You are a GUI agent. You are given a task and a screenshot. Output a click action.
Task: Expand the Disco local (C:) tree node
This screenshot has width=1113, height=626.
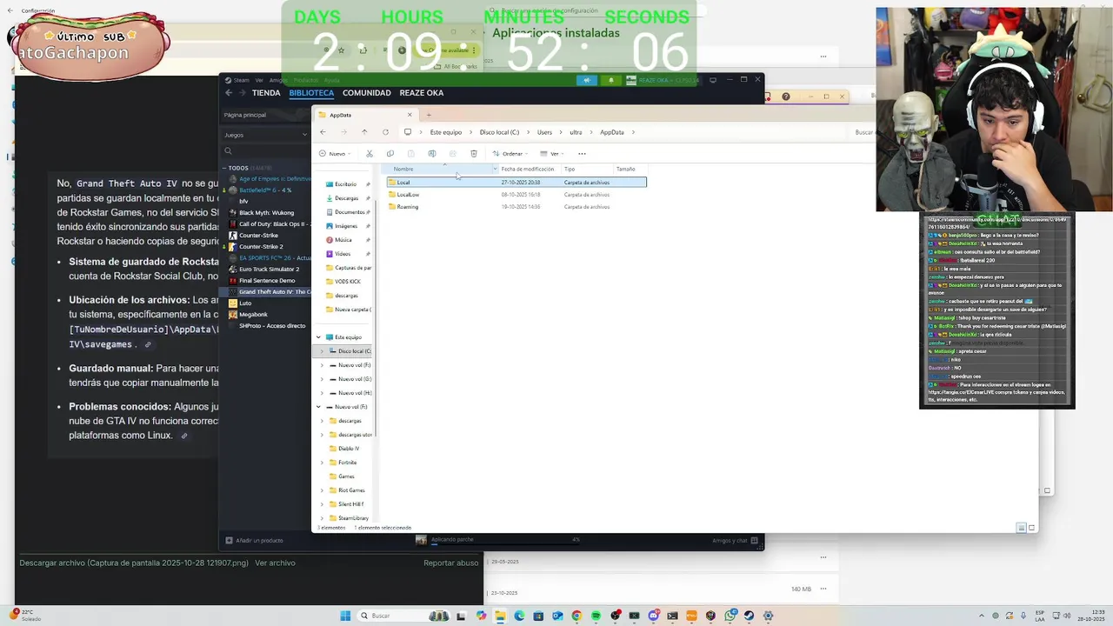tap(322, 351)
